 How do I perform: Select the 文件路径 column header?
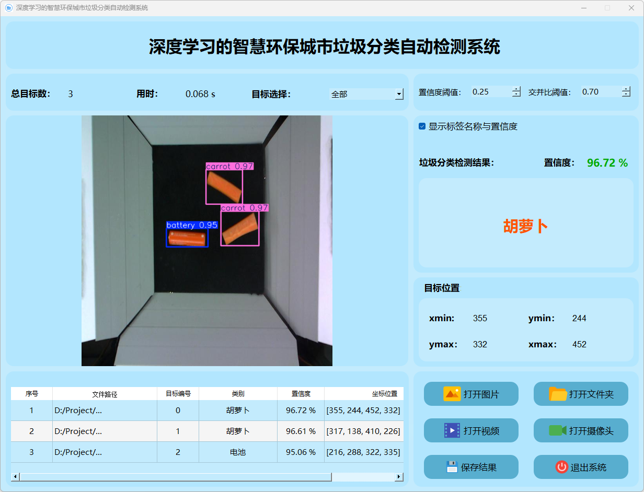pos(105,394)
